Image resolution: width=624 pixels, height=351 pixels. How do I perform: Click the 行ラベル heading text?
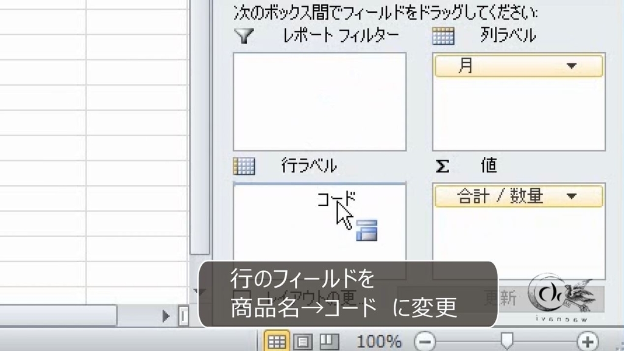(x=309, y=165)
